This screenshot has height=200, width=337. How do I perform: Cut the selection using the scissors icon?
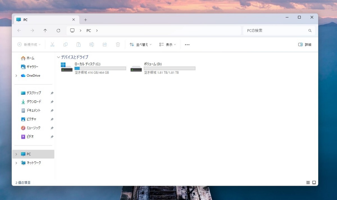pos(52,44)
